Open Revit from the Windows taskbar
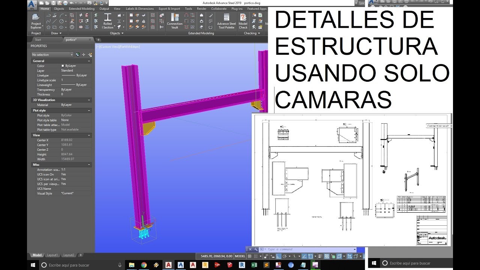 click(x=242, y=265)
